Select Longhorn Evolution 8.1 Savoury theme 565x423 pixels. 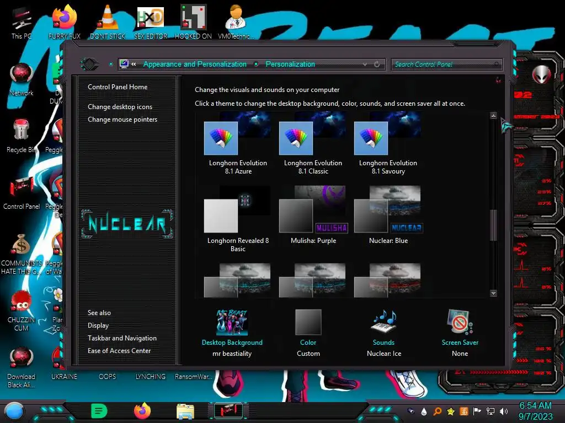point(388,144)
